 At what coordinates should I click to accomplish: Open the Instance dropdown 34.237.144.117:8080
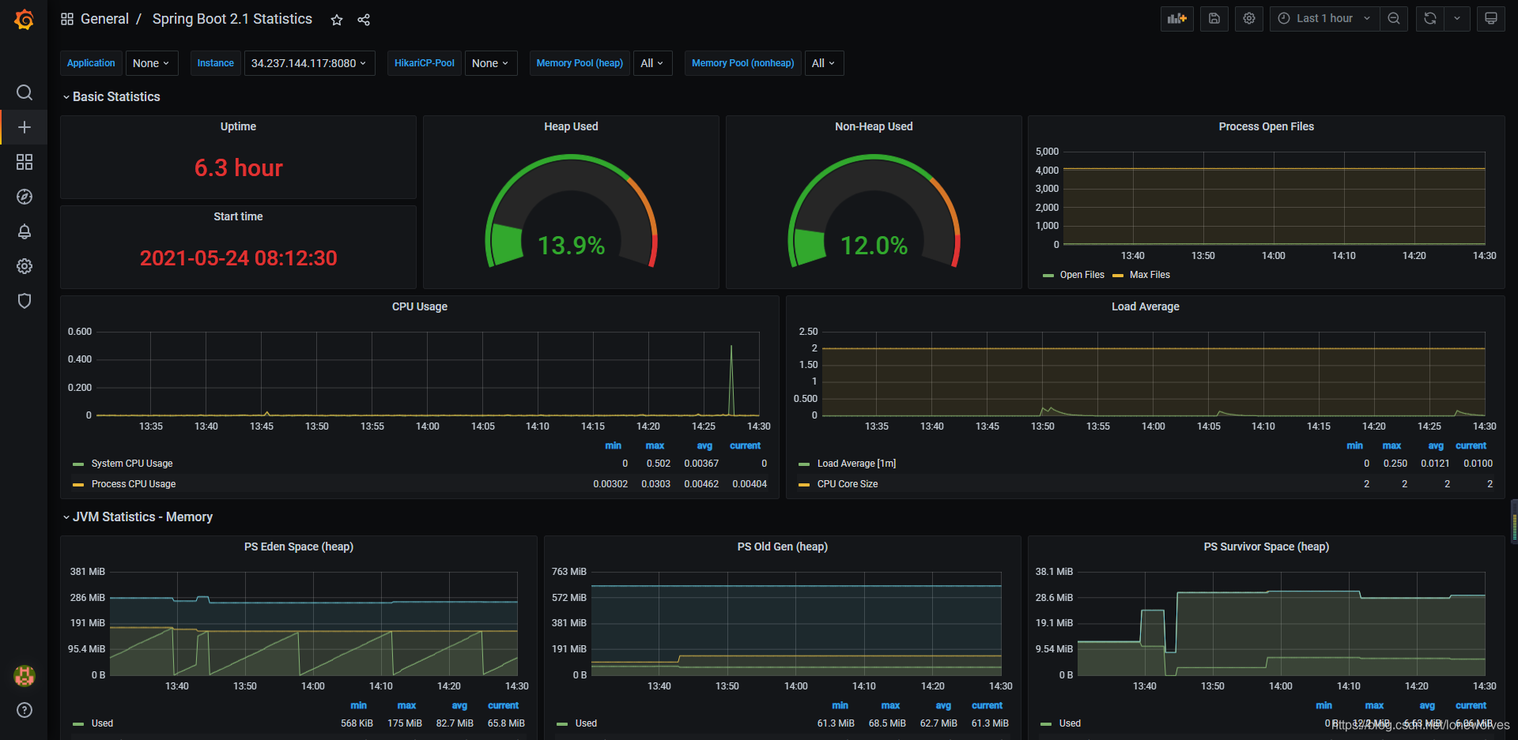[308, 63]
